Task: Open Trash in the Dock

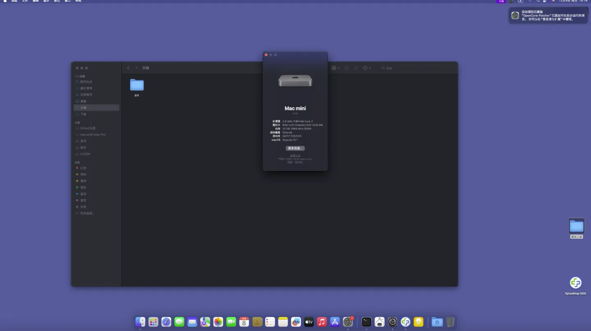Action: click(x=450, y=322)
